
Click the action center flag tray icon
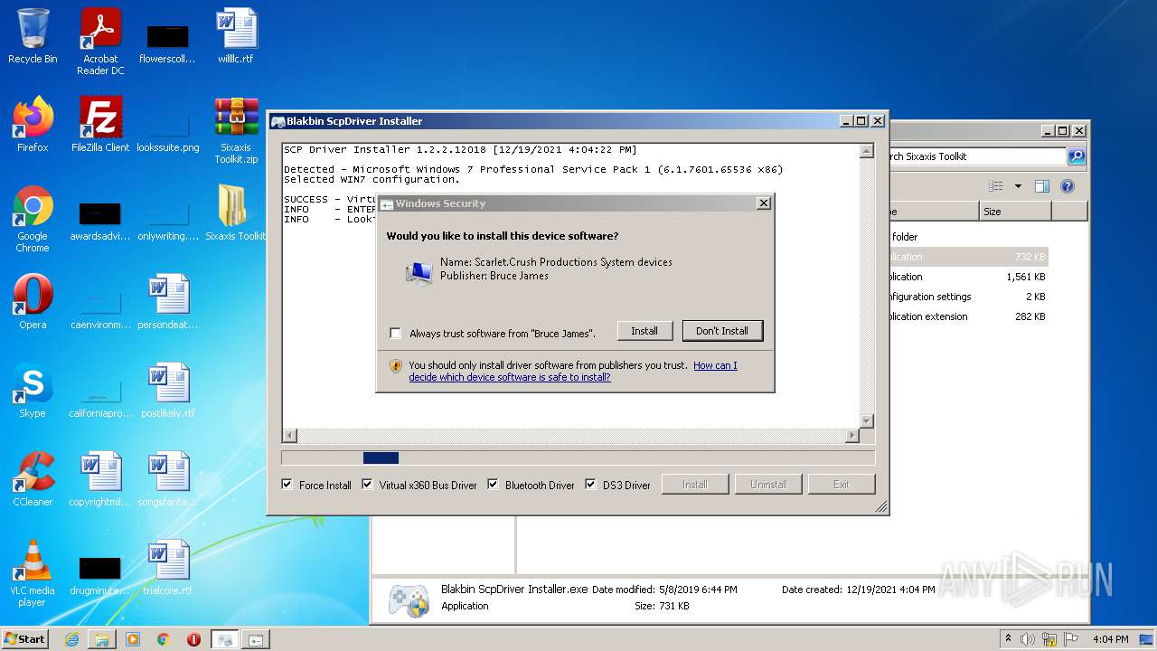[1071, 639]
